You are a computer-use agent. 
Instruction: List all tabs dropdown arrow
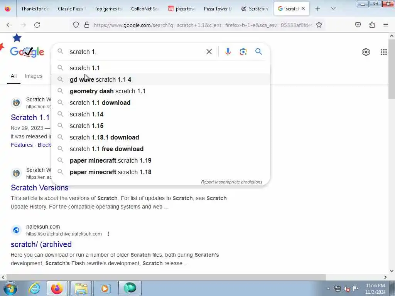[333, 9]
